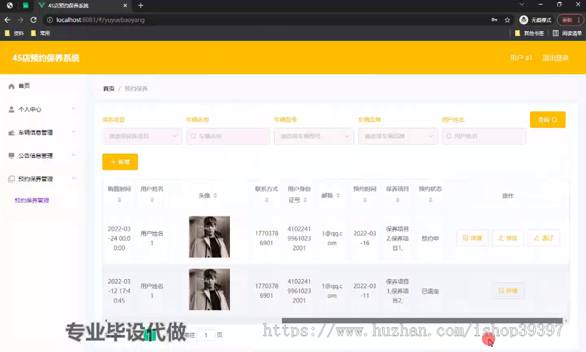The height and width of the screenshot is (352, 586).
Task: Click 修改 for the 预约中 row
Action: (x=508, y=239)
